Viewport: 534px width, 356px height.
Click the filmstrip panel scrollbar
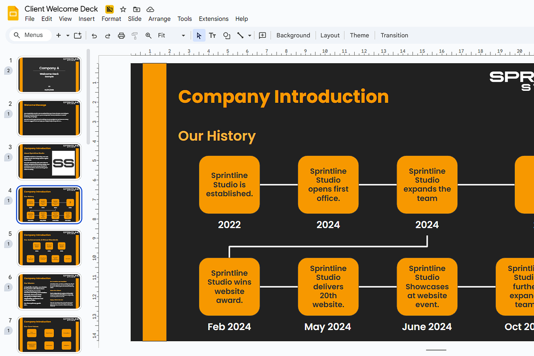point(88,97)
